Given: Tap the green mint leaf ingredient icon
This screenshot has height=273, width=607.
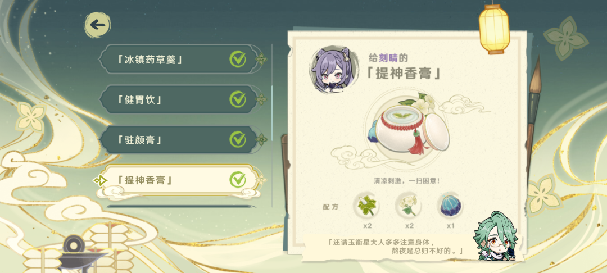Looking at the screenshot, I should (x=366, y=206).
